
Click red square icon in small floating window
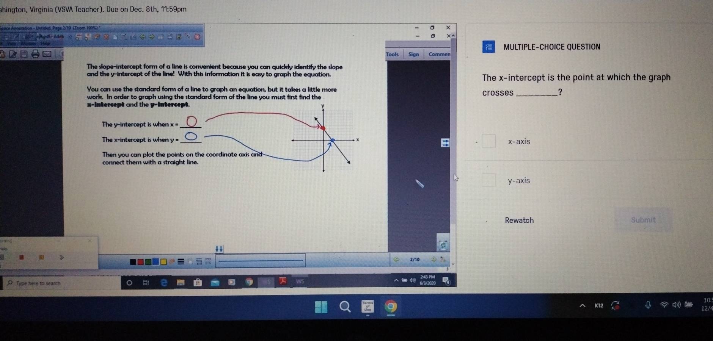(22, 257)
